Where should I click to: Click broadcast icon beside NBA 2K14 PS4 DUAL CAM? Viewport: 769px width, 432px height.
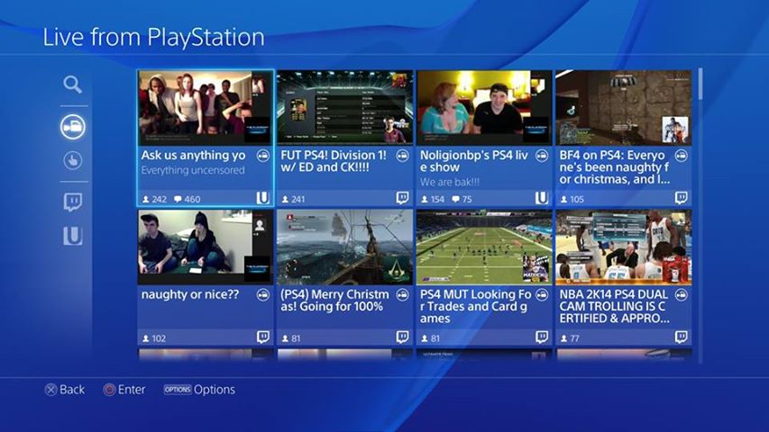pyautogui.click(x=681, y=295)
